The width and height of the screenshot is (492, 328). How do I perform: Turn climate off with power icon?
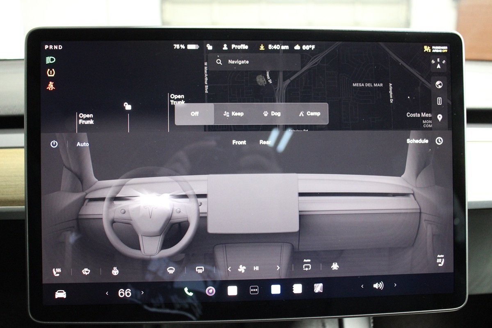tap(54, 144)
